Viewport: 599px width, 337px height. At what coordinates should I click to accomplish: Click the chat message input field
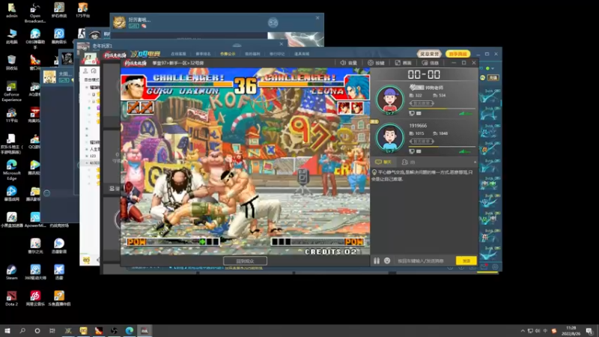424,261
